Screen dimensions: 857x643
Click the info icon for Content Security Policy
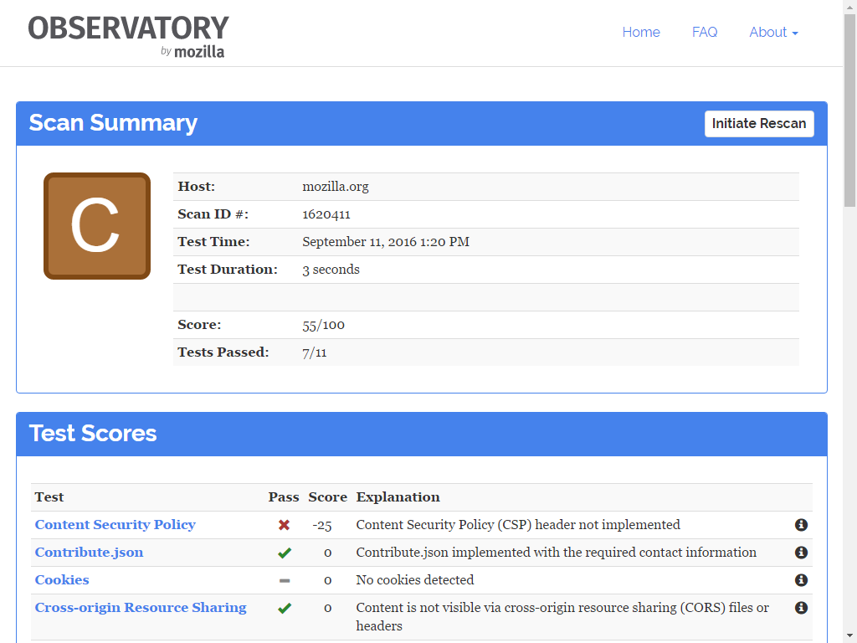[801, 525]
